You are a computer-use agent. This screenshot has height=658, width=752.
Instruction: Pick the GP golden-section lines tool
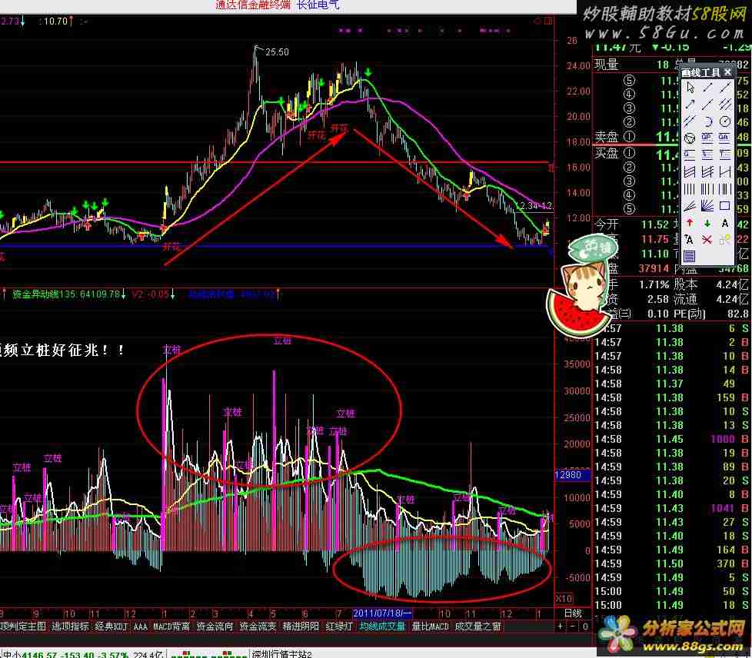click(707, 138)
